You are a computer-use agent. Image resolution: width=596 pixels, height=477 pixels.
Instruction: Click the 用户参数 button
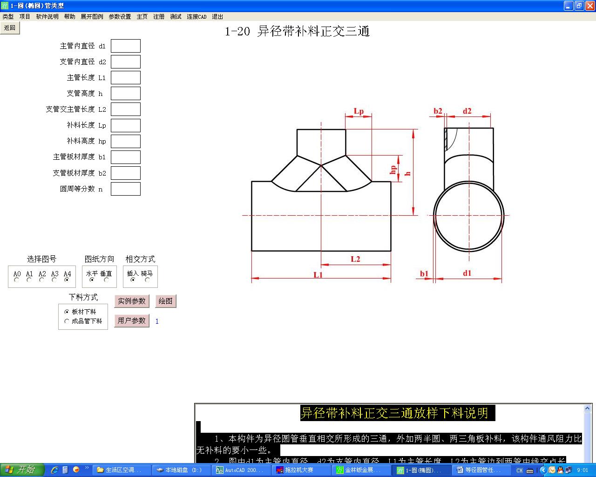click(x=132, y=320)
